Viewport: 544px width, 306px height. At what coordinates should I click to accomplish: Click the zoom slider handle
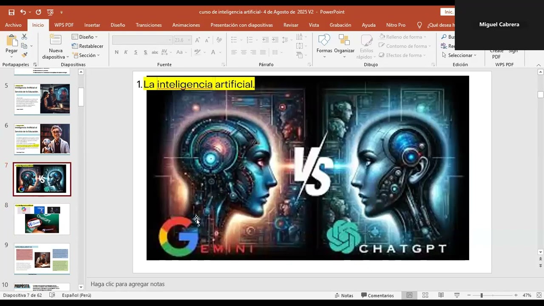(482, 295)
